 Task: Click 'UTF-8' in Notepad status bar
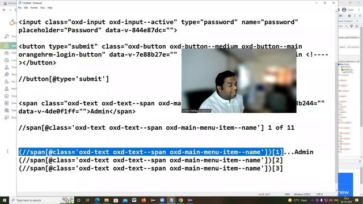coord(319,194)
